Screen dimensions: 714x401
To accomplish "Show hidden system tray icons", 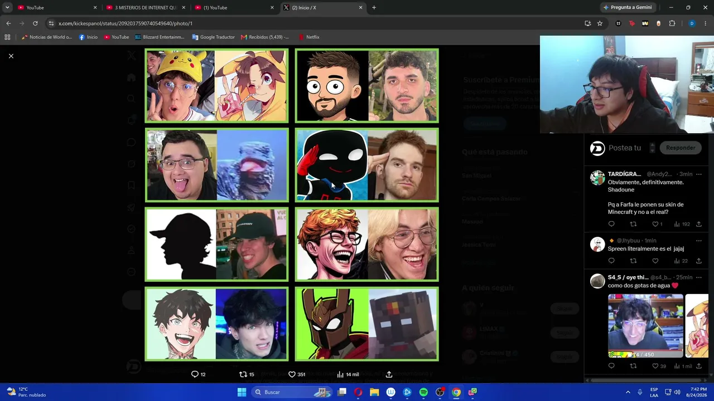I will click(x=628, y=392).
